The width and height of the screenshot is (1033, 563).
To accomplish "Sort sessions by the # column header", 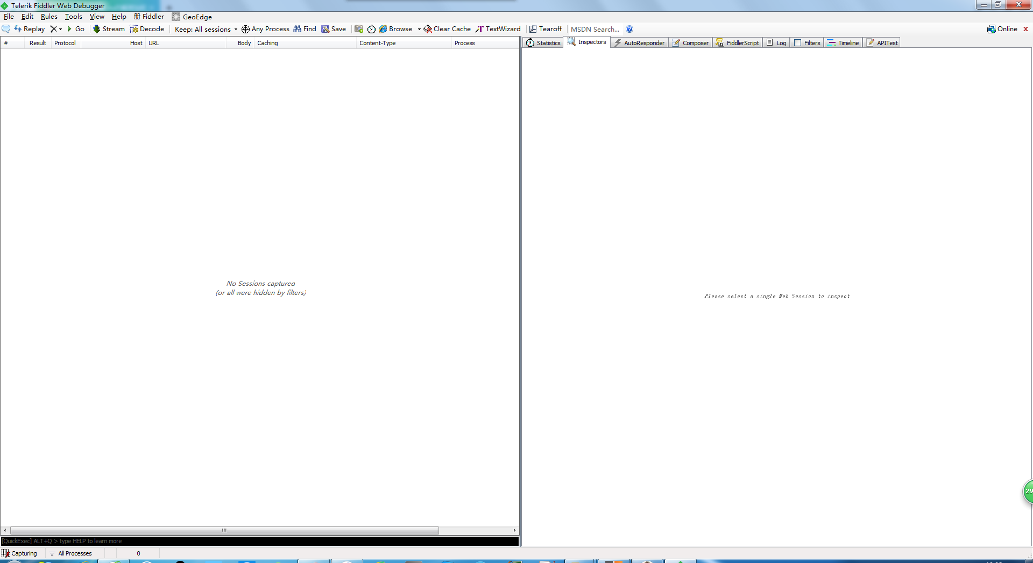I will tap(12, 43).
